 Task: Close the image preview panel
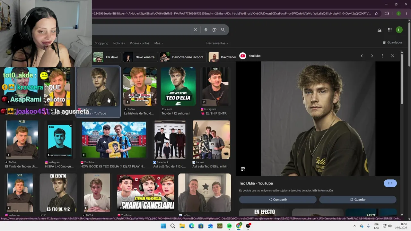pyautogui.click(x=392, y=56)
